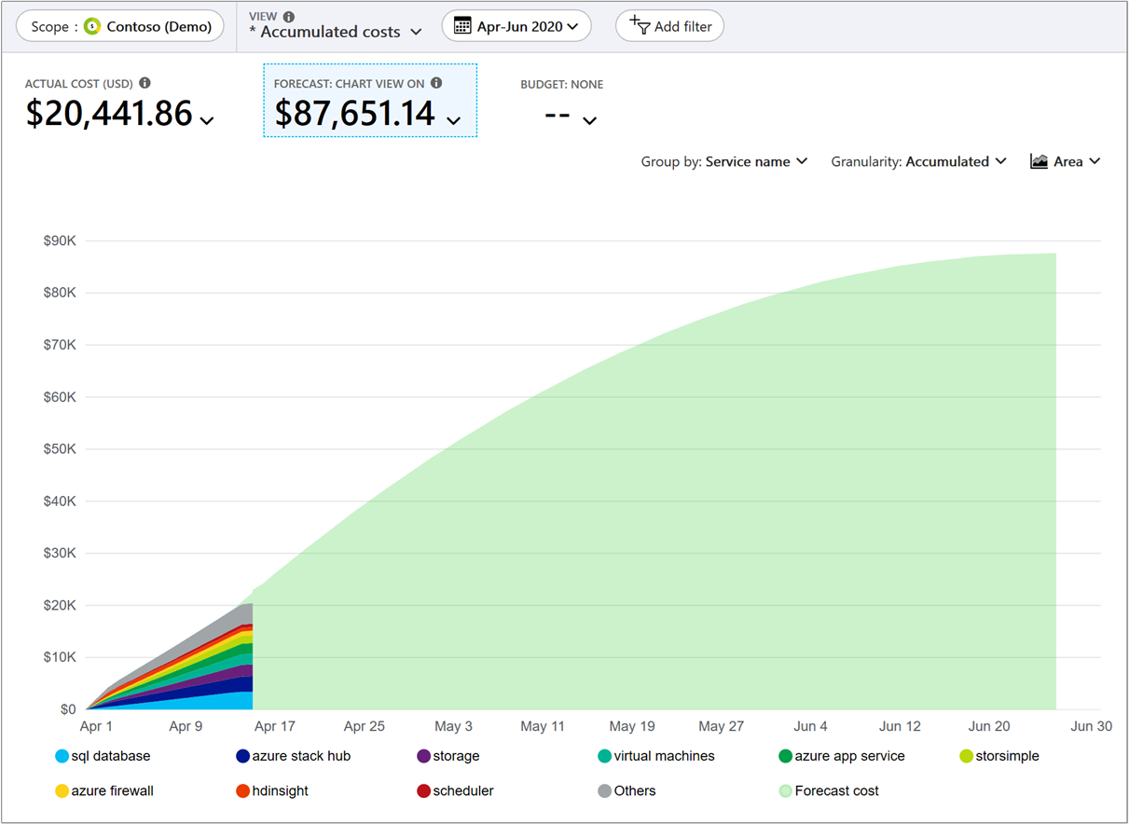Toggle the Forecast cost legend entry
1129x824 pixels.
tap(828, 790)
